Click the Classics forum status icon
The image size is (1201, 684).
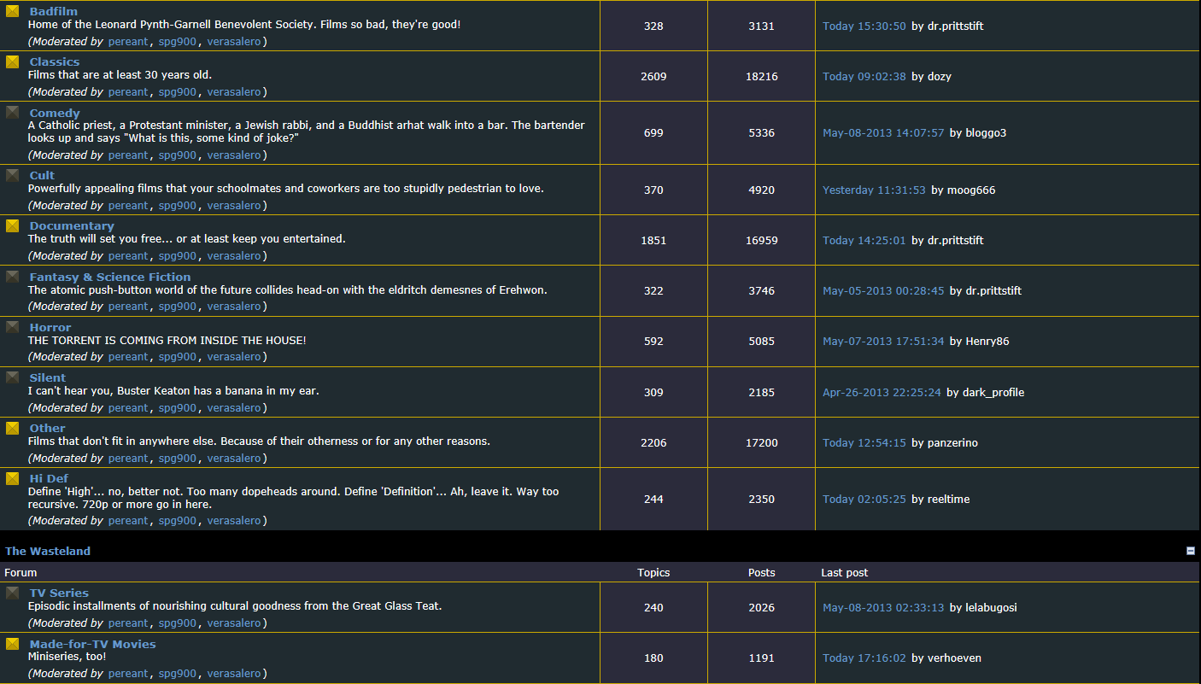point(13,61)
